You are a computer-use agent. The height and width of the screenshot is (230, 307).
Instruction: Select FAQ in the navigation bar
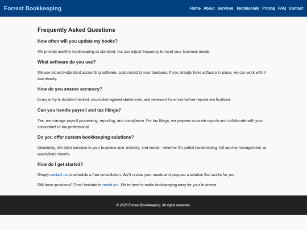(x=282, y=9)
